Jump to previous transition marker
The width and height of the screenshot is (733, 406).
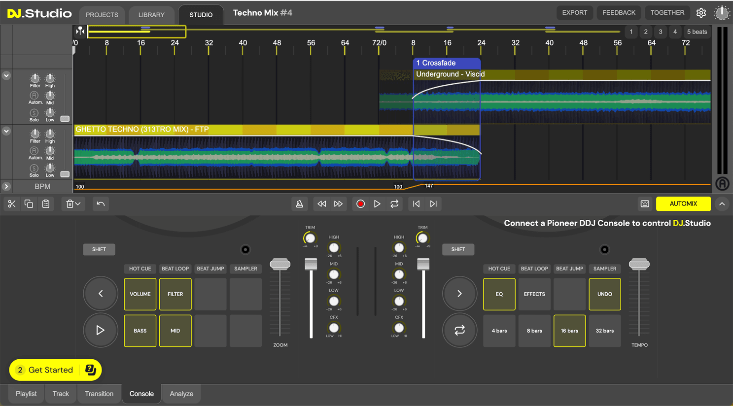(x=417, y=204)
